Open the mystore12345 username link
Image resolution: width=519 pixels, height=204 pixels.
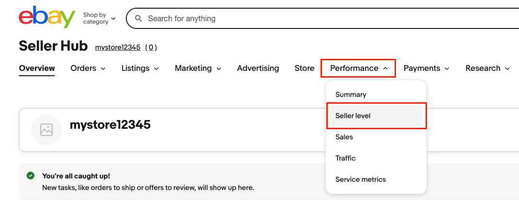point(118,47)
